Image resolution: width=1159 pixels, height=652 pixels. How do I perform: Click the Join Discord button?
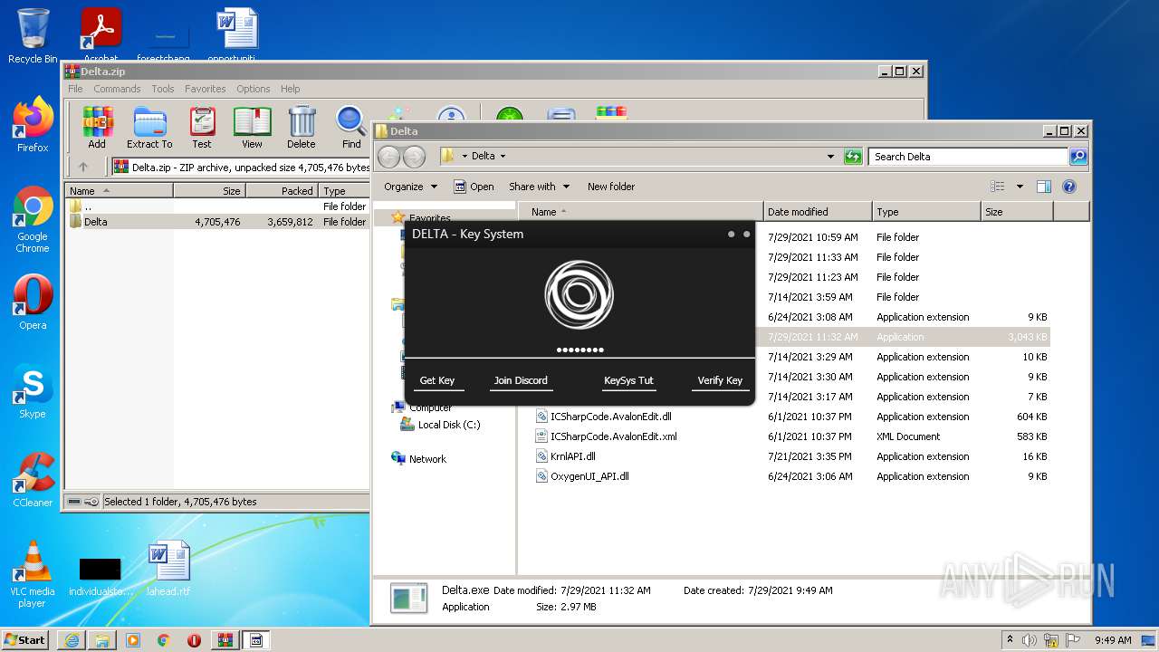pos(521,381)
